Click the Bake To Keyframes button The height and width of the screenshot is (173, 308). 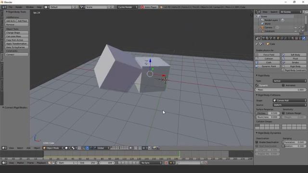tap(17, 47)
